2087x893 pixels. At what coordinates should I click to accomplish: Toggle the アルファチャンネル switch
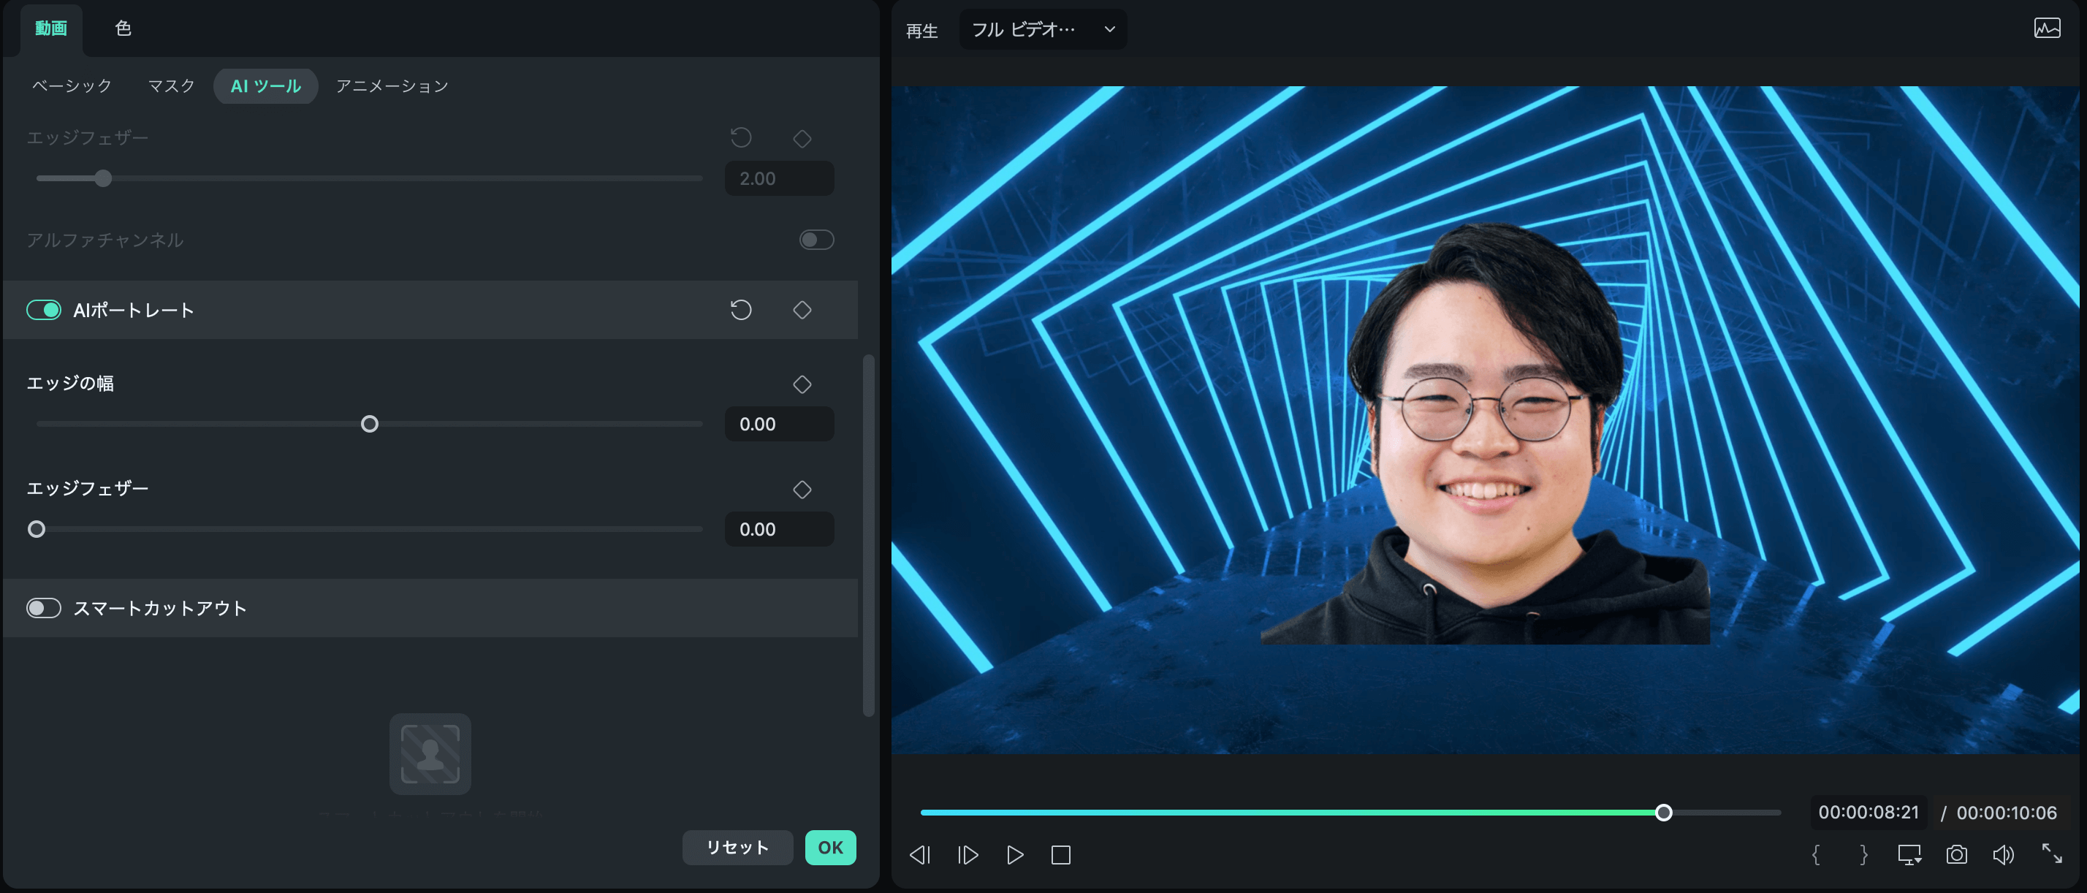click(x=816, y=240)
